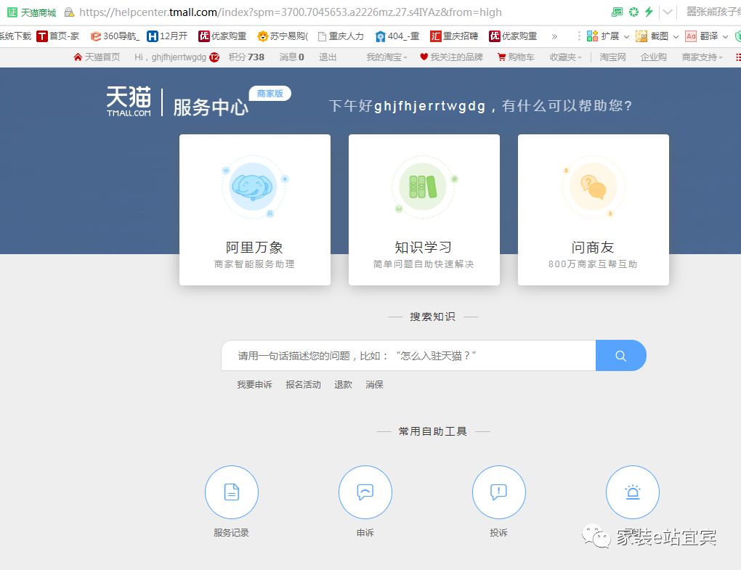Expand the bookmarks overflow chevron
The height and width of the screenshot is (570, 741).
tap(554, 36)
